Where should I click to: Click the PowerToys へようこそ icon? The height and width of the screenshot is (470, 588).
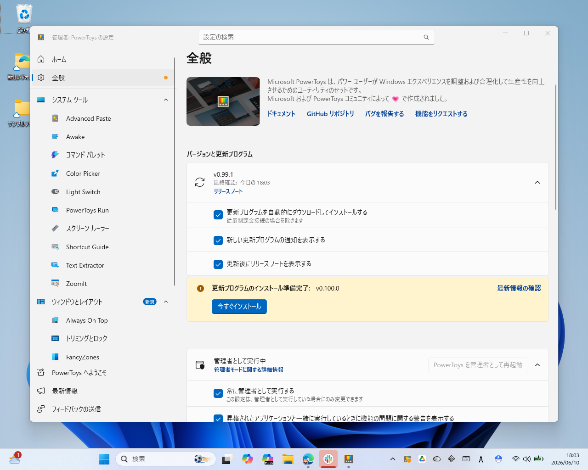click(x=41, y=372)
